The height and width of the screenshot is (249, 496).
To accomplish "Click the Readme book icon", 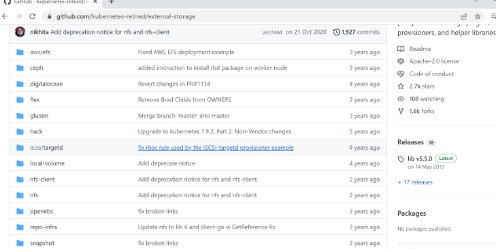I will (401, 49).
